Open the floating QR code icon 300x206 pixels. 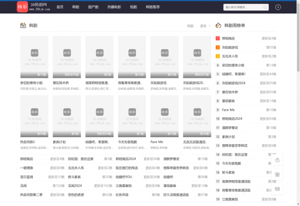[277, 175]
